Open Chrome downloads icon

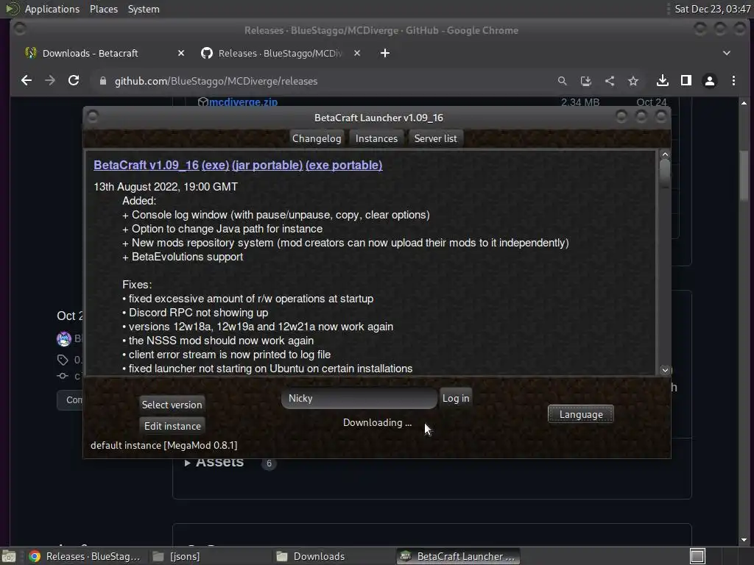(x=663, y=81)
